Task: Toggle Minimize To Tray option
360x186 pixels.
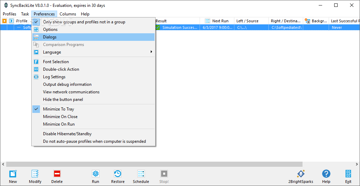Action: 93,109
